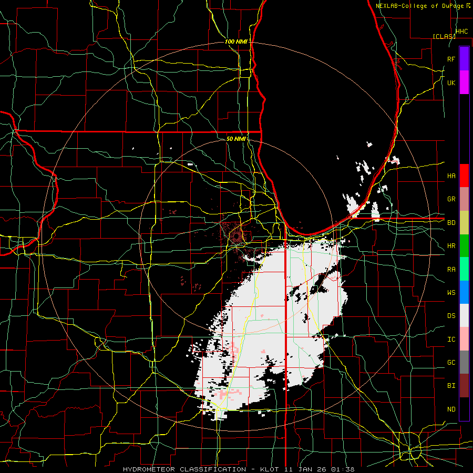Click the WS blue legend swatch
Image resolution: width=473 pixels, height=473 pixels.
464,292
